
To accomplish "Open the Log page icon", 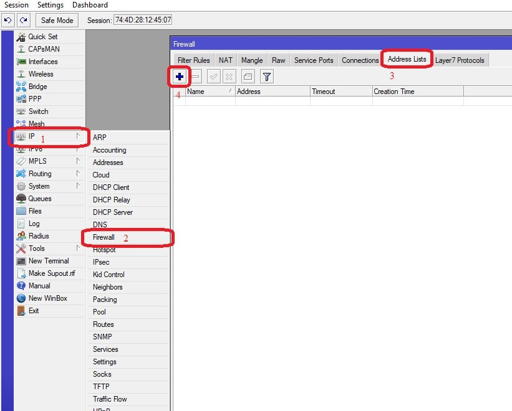I will 21,224.
